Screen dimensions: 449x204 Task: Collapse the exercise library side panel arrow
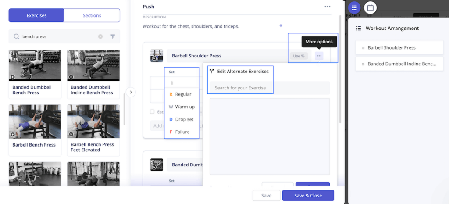pos(131,92)
